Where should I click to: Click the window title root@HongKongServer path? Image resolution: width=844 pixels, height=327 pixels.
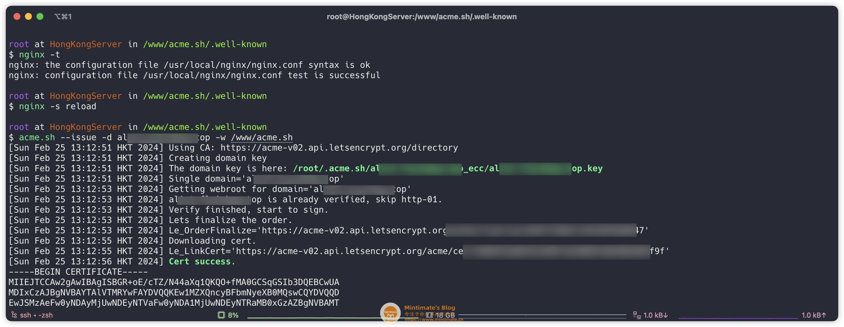point(422,16)
